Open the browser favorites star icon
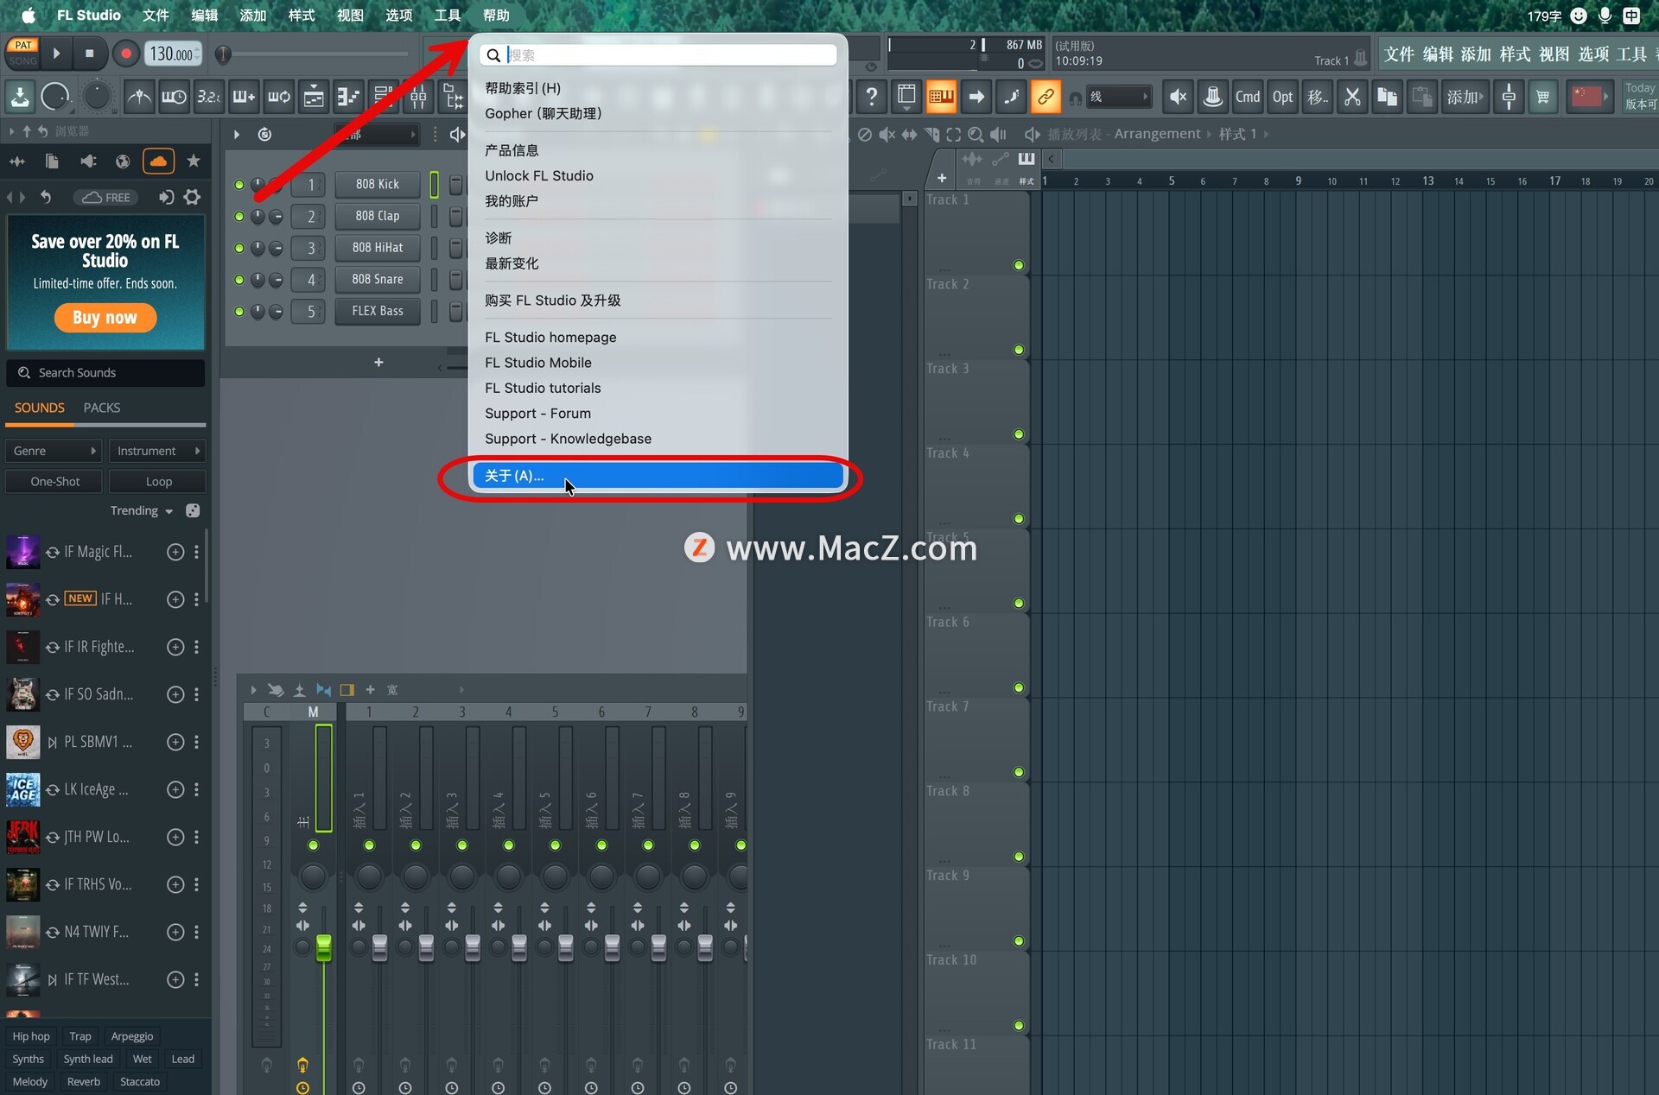1659x1095 pixels. point(194,161)
